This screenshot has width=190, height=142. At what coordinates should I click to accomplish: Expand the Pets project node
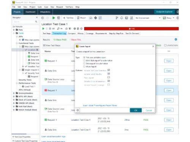tap(14, 30)
